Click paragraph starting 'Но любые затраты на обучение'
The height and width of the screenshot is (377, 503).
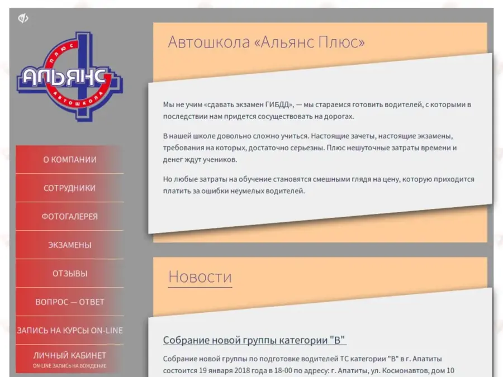point(319,185)
